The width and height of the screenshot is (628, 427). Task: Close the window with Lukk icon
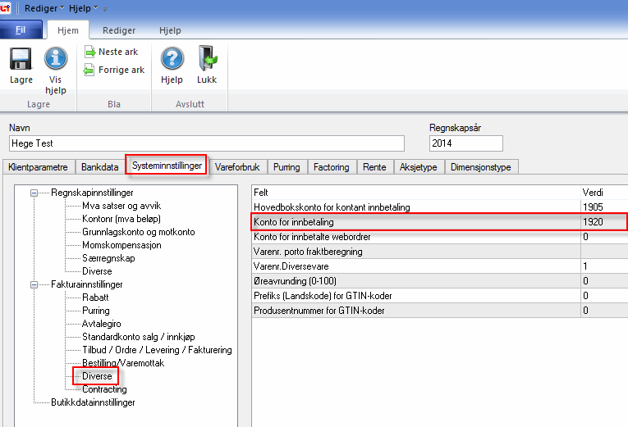(x=207, y=60)
